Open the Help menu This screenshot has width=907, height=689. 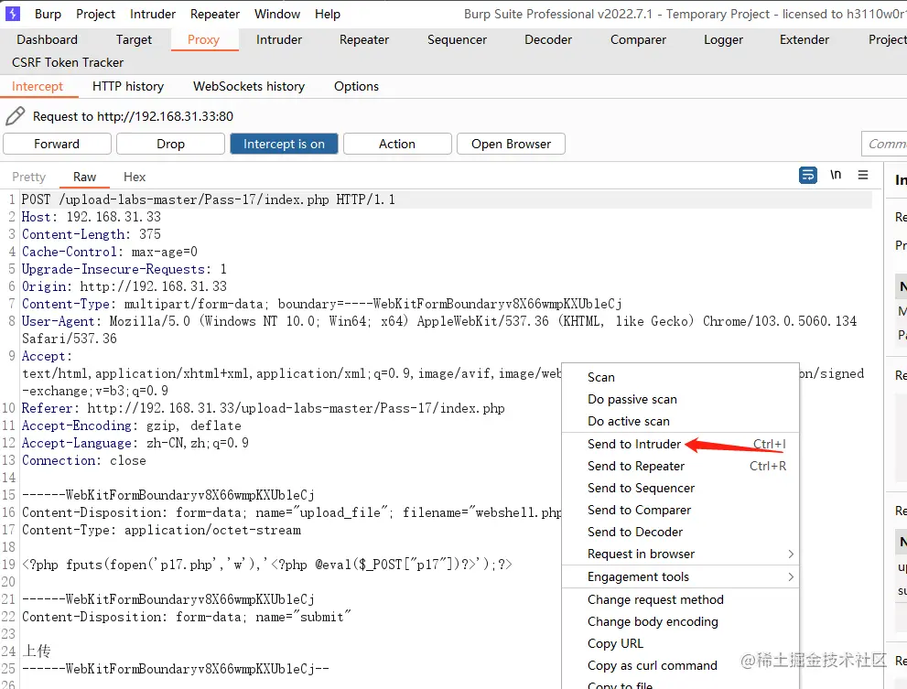click(x=328, y=14)
